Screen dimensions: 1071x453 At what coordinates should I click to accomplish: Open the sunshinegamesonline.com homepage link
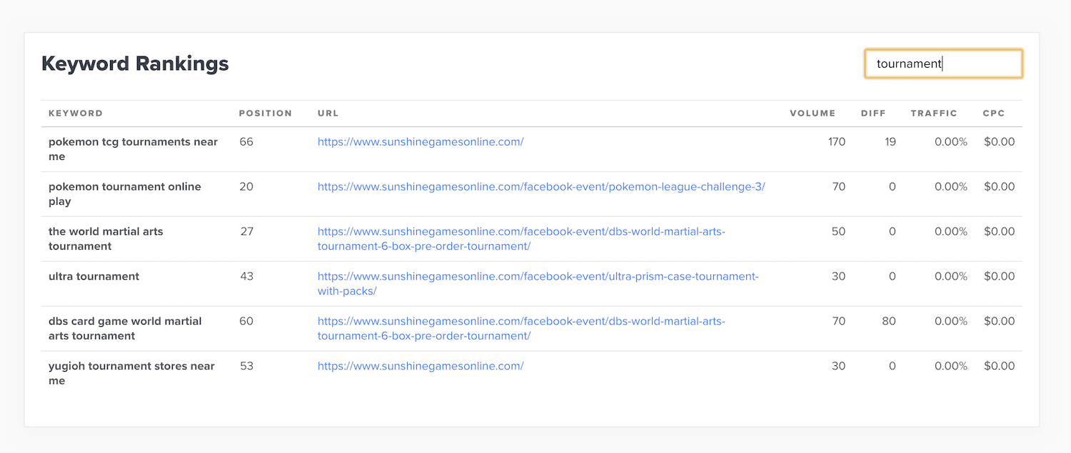click(x=421, y=142)
